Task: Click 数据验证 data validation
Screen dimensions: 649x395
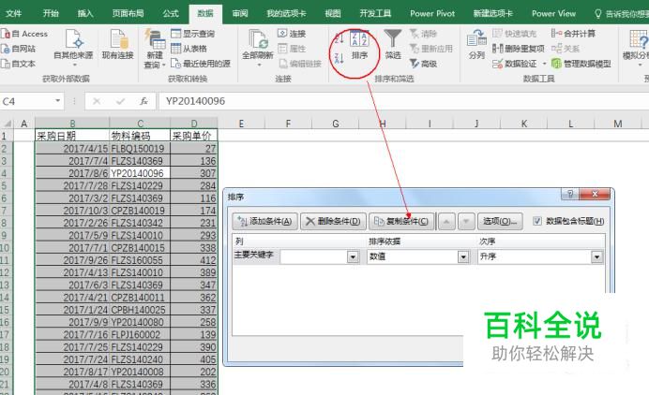Action: pyautogui.click(x=515, y=64)
